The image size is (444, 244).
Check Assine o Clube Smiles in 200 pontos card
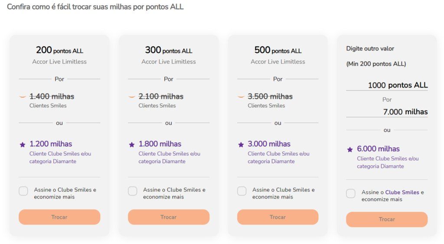click(x=23, y=191)
